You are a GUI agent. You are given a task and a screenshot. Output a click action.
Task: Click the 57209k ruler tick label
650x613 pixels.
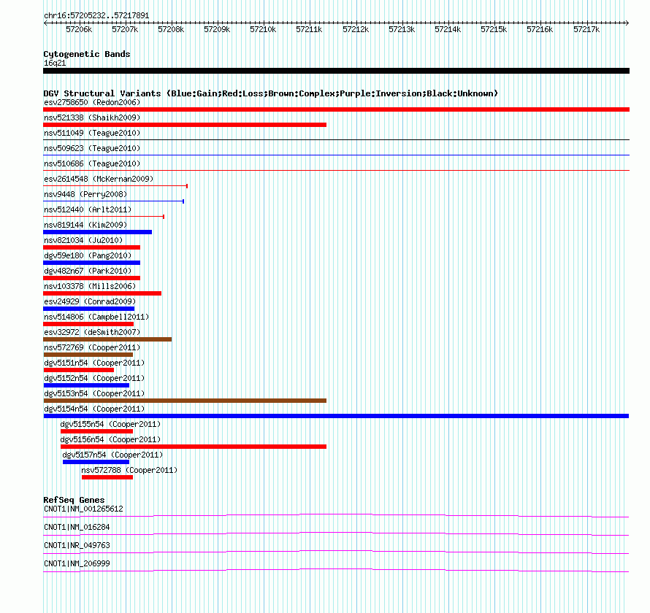pos(217,29)
